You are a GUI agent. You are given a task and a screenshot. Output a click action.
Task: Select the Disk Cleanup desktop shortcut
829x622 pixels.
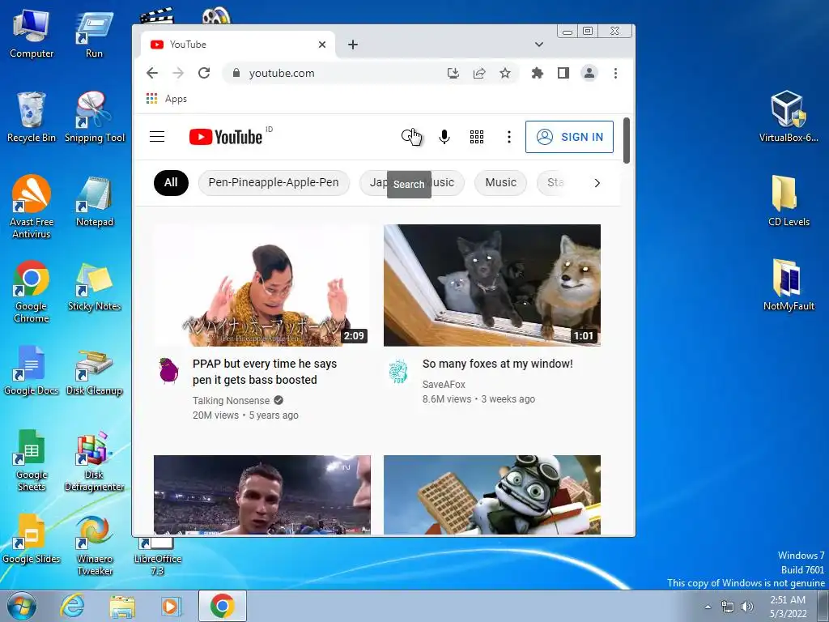coord(95,372)
